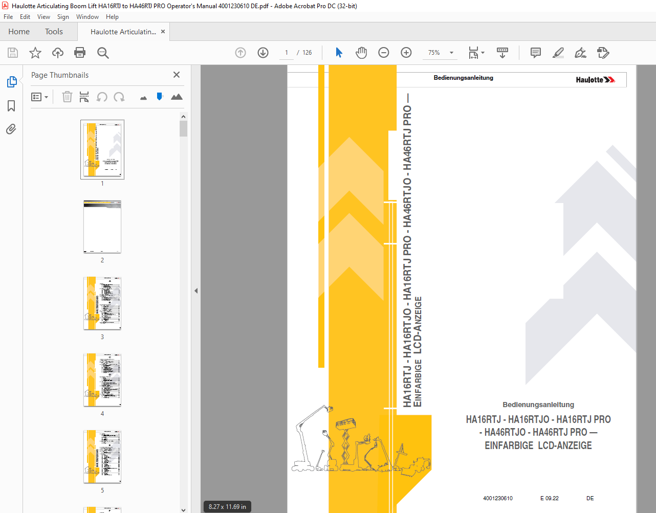Screen dimensions: 656x513
Task: Enlarge thumbnails with the large mountain icon
Action: (177, 97)
